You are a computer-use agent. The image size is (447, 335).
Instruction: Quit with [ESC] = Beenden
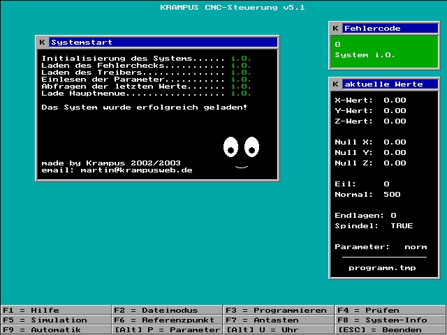[x=390, y=330]
